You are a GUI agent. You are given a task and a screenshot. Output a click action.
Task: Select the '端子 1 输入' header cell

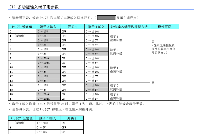click(96, 27)
